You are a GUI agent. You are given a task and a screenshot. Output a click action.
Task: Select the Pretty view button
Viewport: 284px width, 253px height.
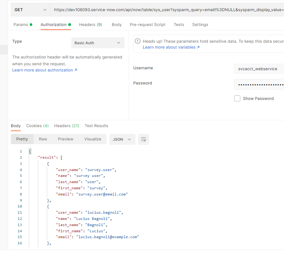22,139
